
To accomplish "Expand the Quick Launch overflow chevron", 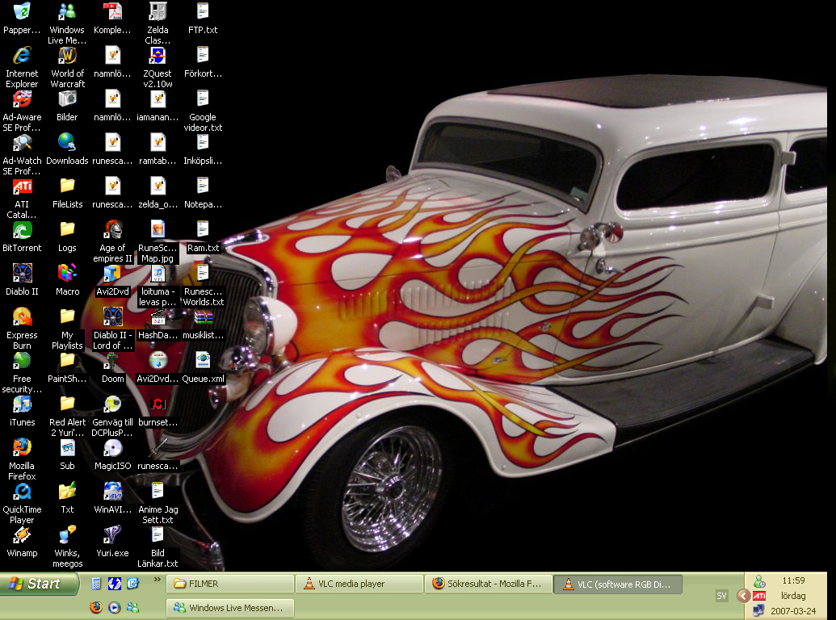I will click(156, 580).
